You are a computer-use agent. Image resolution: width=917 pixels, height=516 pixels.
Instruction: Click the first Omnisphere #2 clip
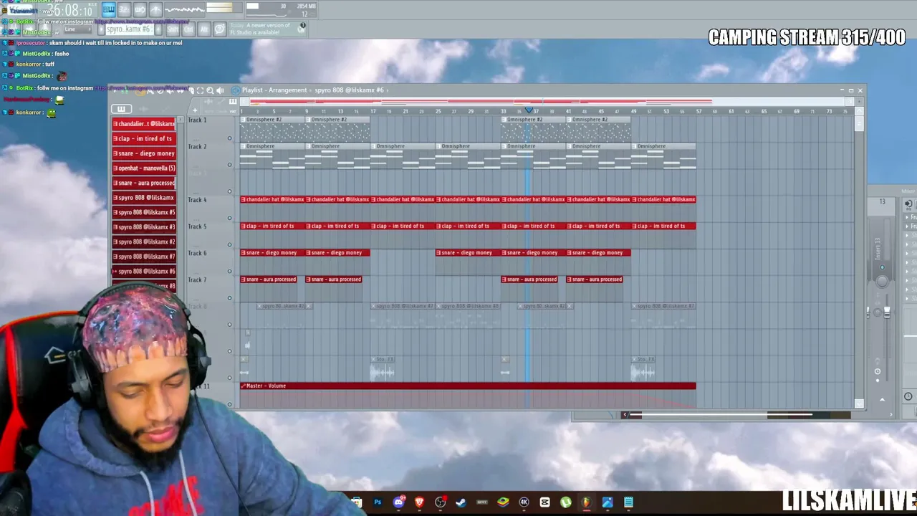(x=272, y=128)
